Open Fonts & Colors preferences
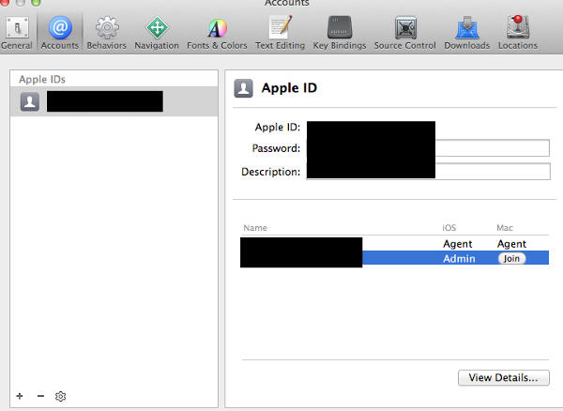The width and height of the screenshot is (563, 411). [x=217, y=33]
